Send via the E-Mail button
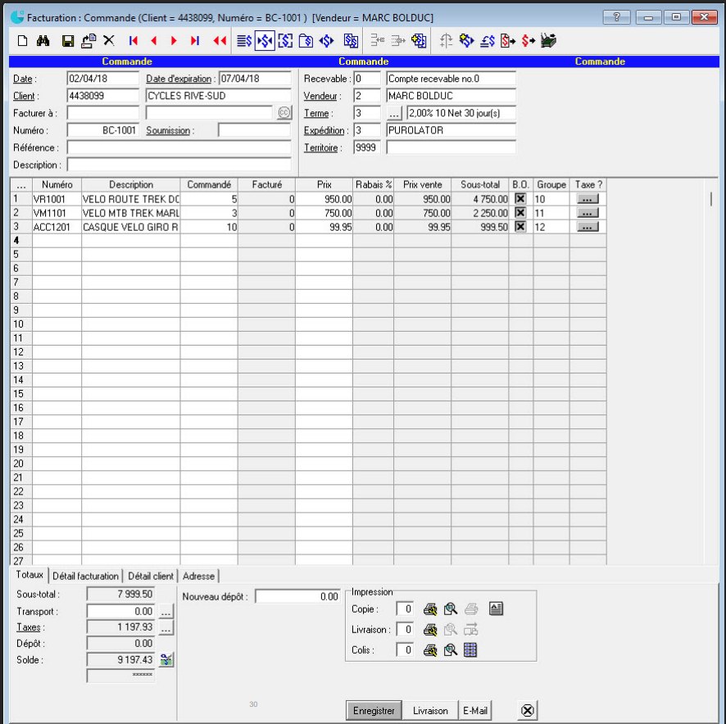 pyautogui.click(x=475, y=711)
